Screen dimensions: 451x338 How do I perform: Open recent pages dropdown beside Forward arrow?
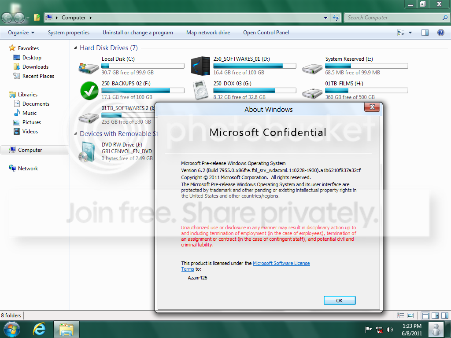click(28, 18)
